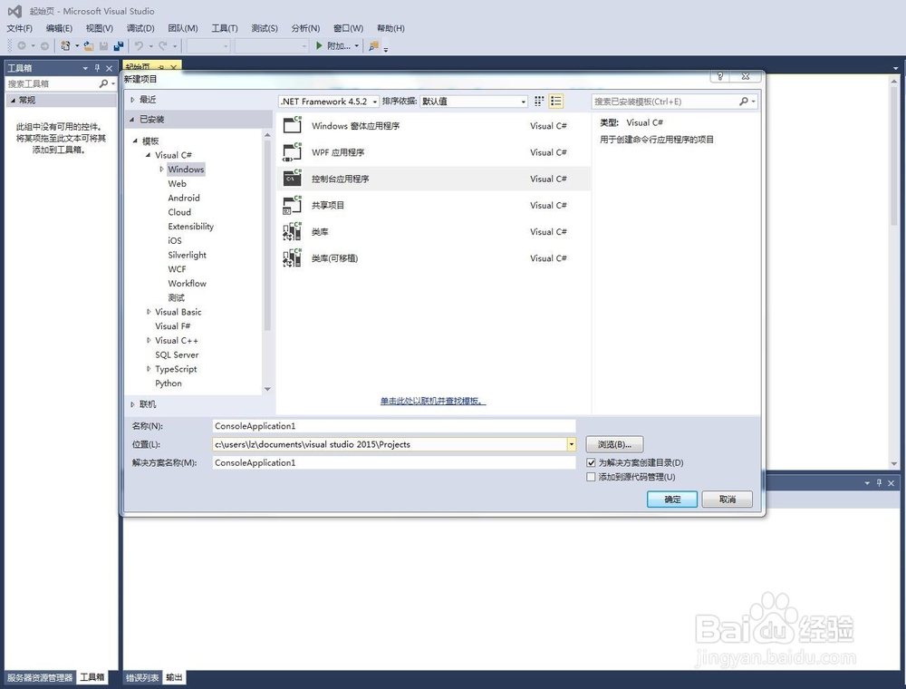Toggle 为解决方案创建目录 checkbox
The height and width of the screenshot is (689, 906).
[x=591, y=462]
